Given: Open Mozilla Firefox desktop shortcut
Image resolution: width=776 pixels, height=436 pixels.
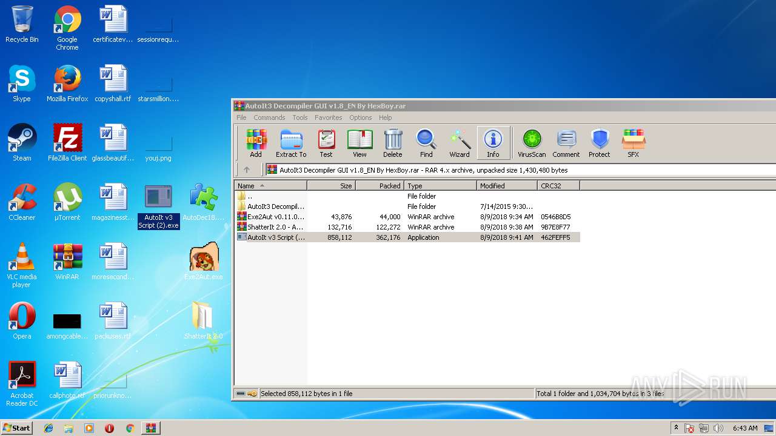Looking at the screenshot, I should pyautogui.click(x=67, y=83).
